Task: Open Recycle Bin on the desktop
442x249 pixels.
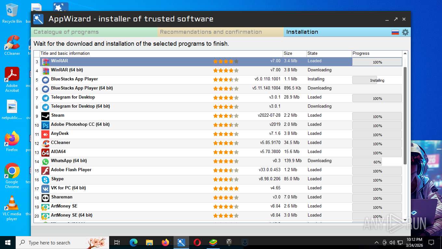Action: (12, 13)
